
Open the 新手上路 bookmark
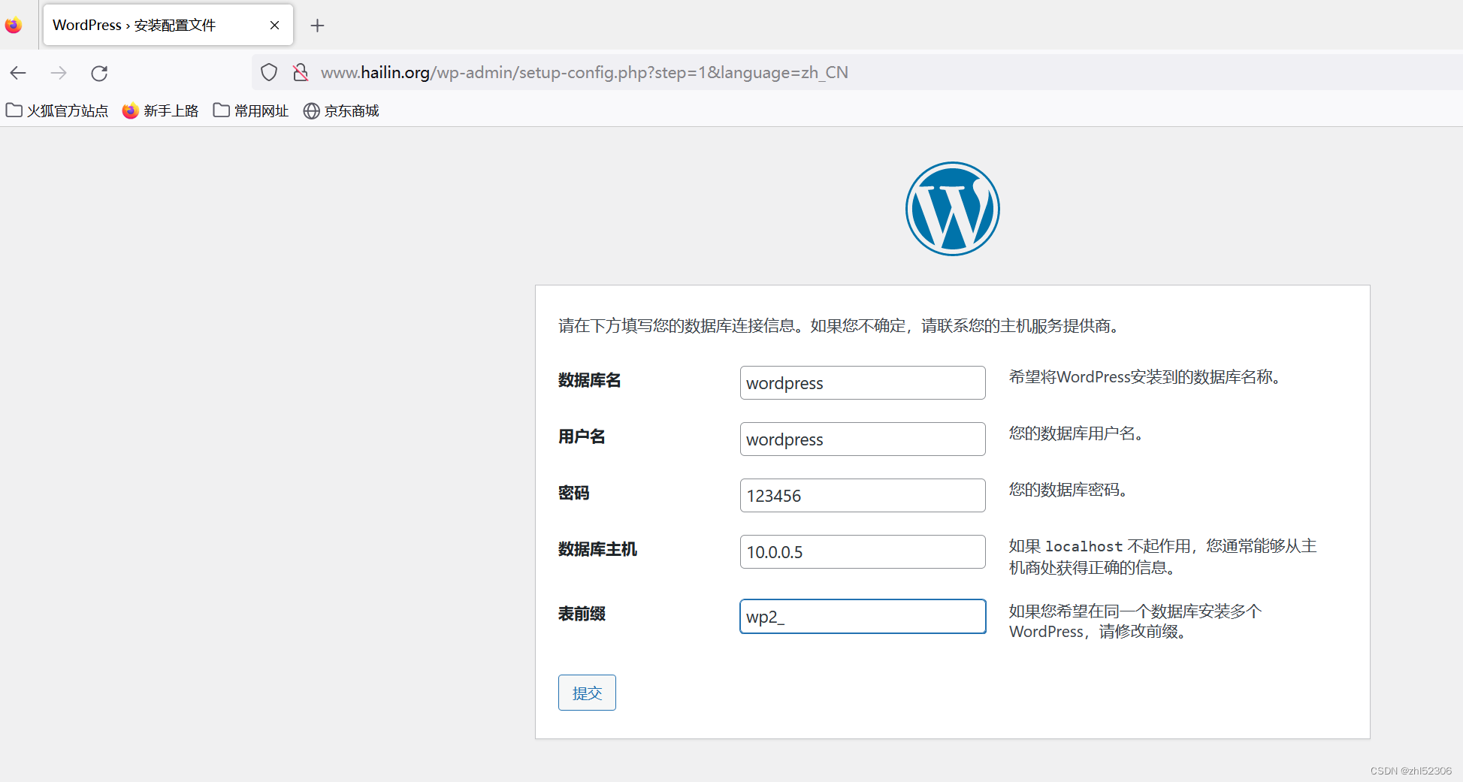(x=160, y=111)
